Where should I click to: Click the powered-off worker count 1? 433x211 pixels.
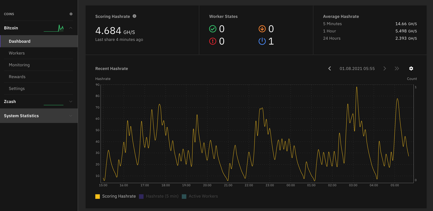[x=271, y=41]
